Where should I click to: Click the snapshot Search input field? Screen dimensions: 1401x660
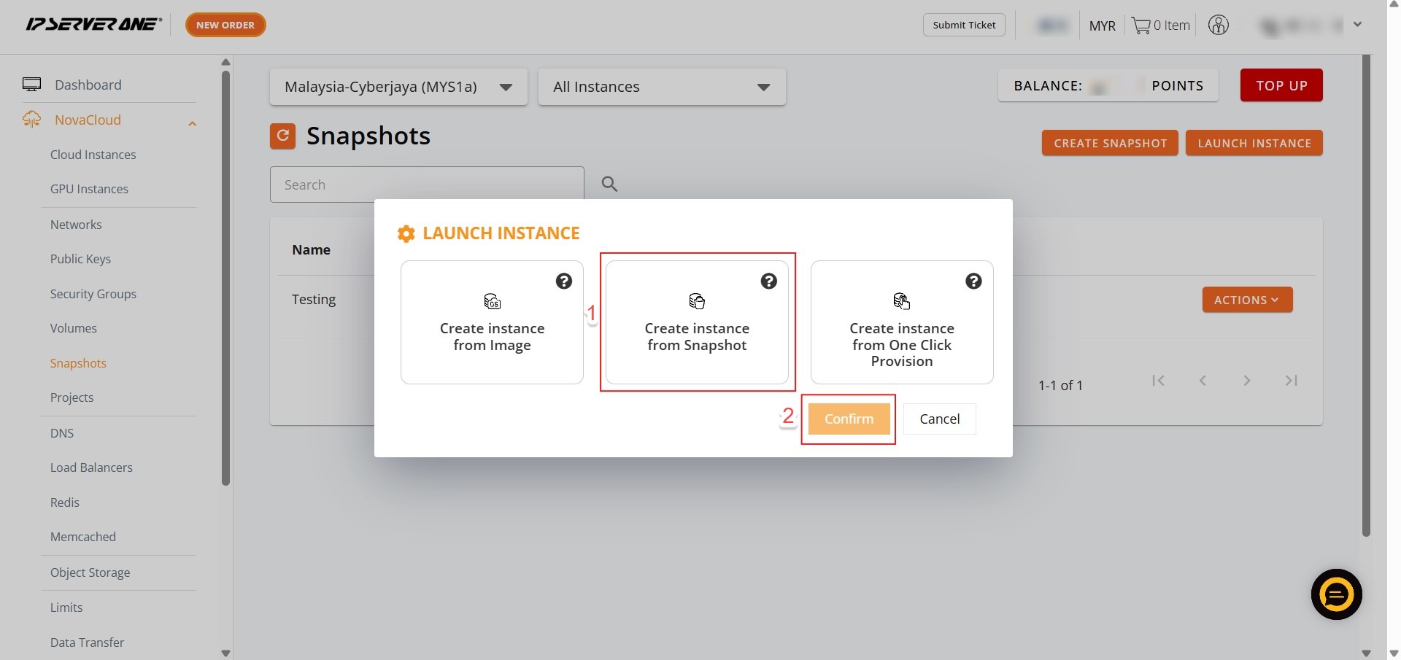point(427,185)
